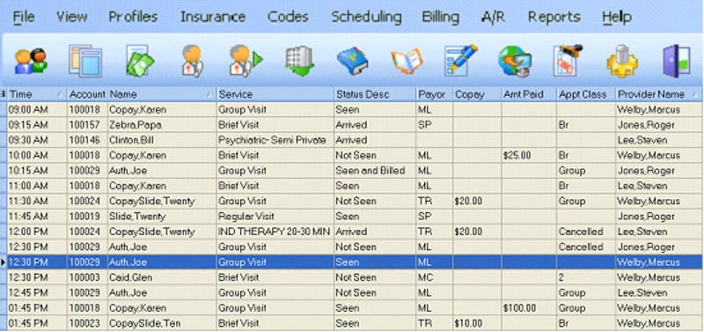
Task: Click the Appt Class column header
Action: (585, 94)
